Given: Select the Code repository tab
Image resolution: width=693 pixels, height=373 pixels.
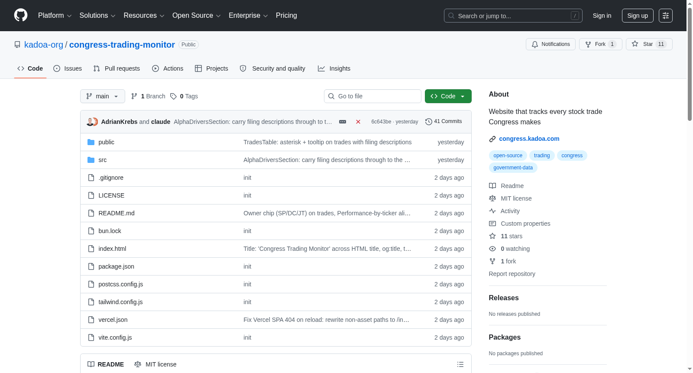Looking at the screenshot, I should point(30,68).
